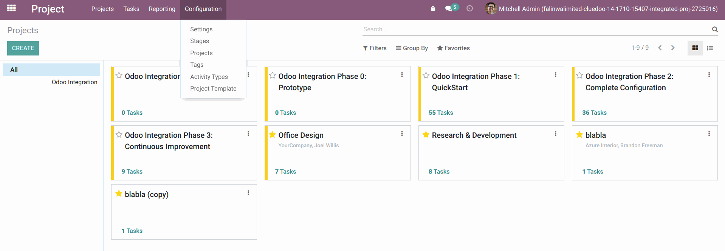Screen dimensions: 725x251
Task: Click the debug bug icon
Action: point(433,8)
